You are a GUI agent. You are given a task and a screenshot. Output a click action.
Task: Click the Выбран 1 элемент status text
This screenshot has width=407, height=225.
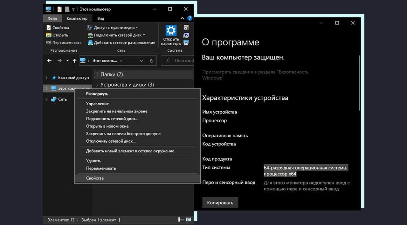point(99,220)
